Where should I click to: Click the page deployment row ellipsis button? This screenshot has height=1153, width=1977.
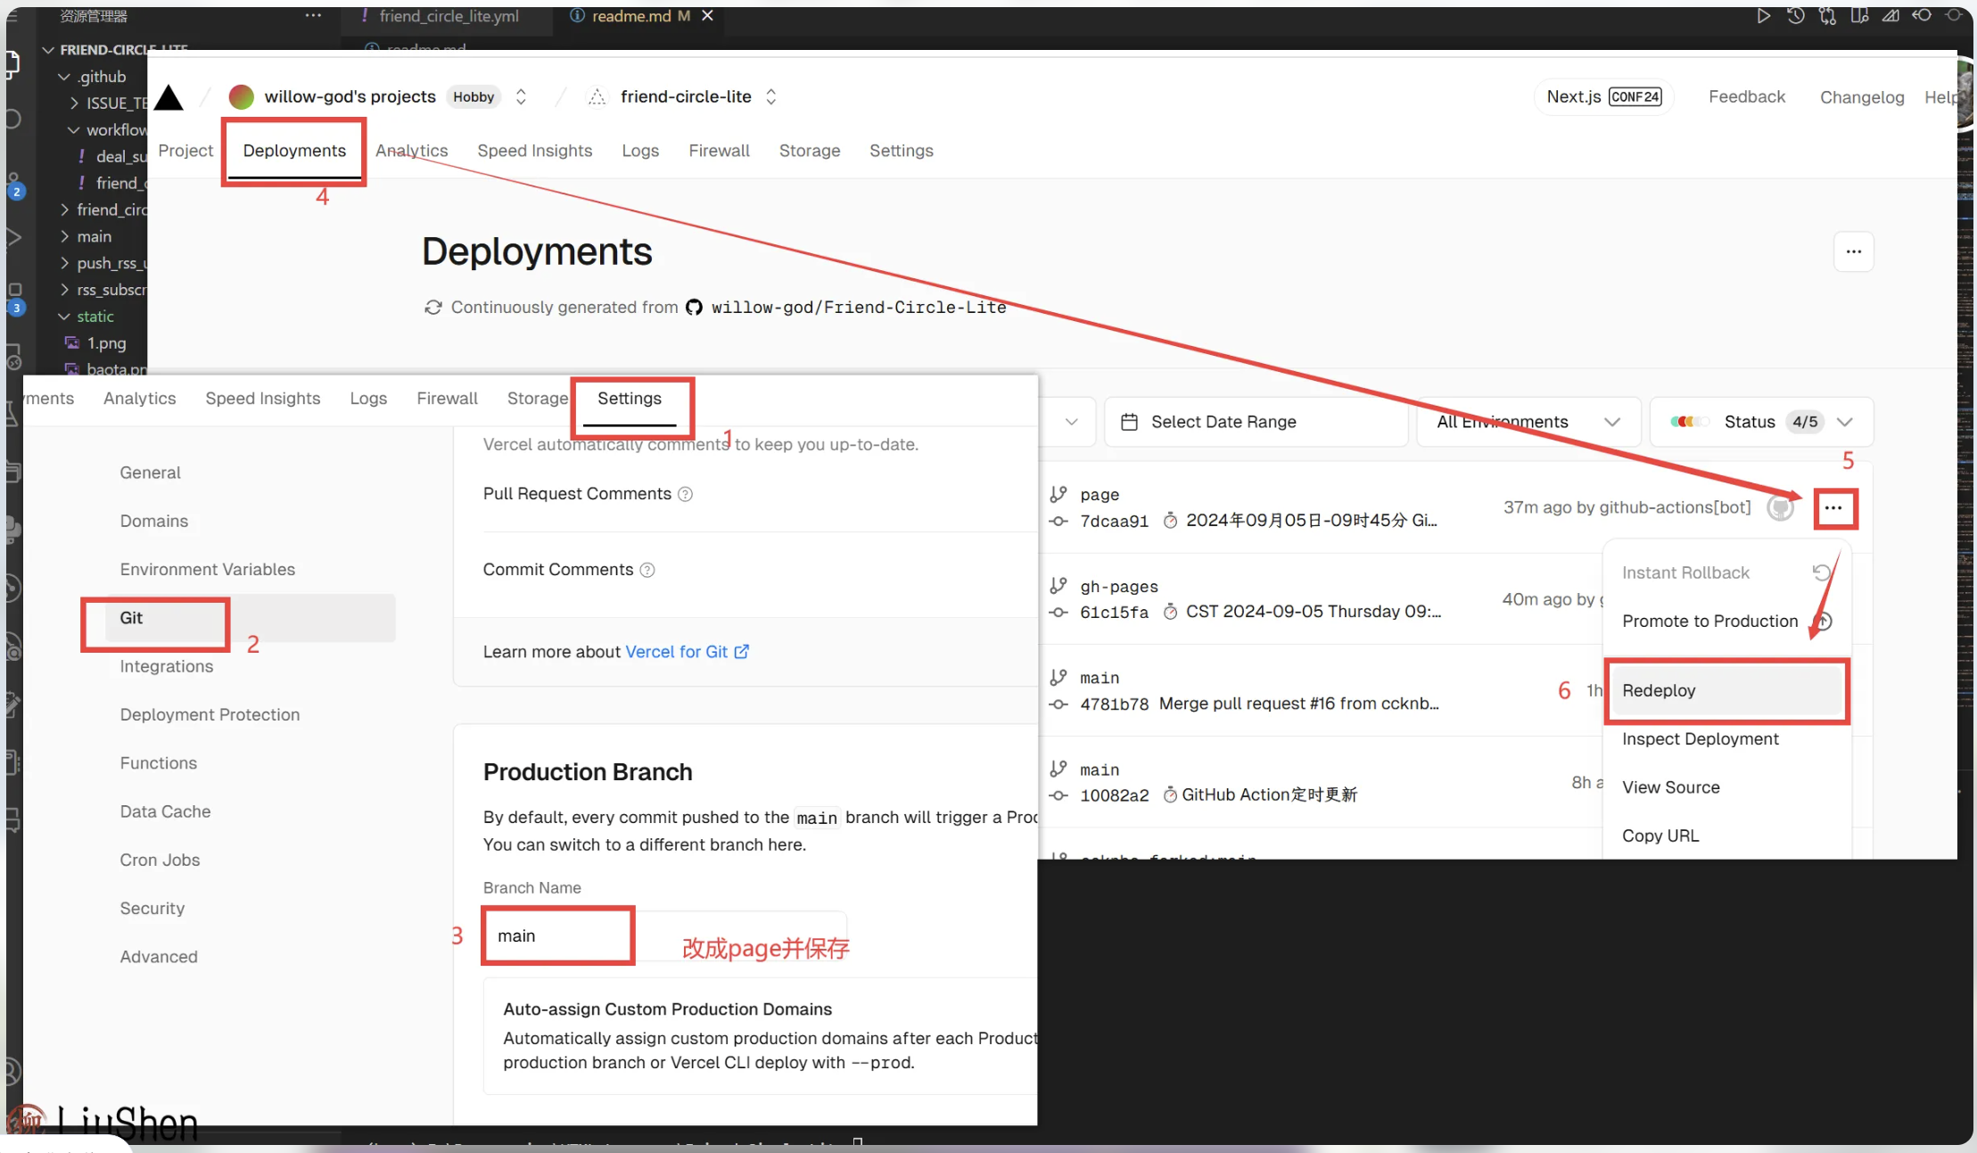click(x=1833, y=508)
